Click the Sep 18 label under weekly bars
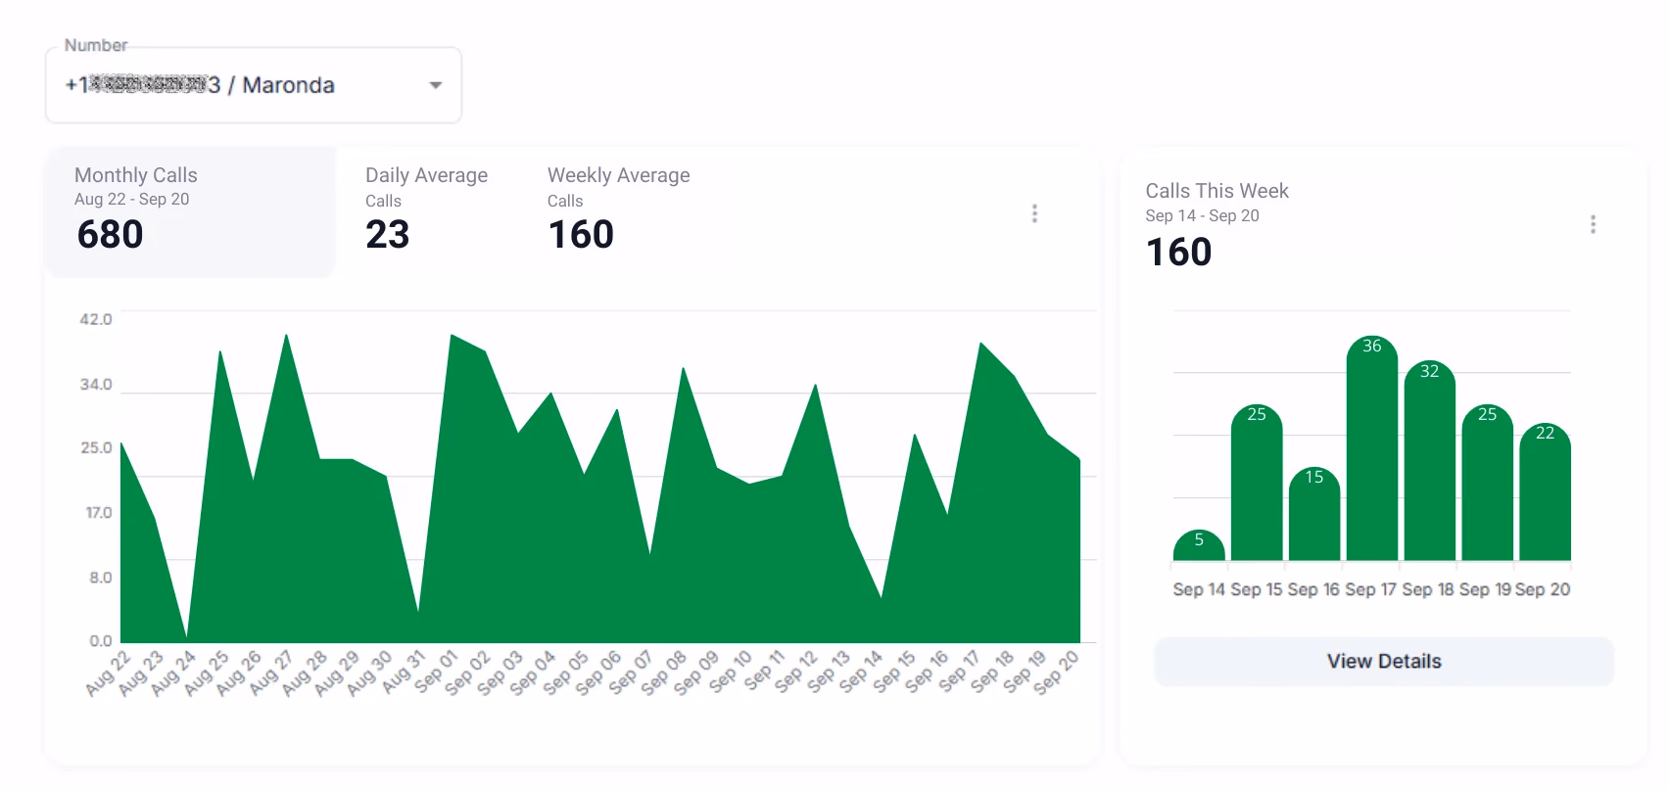 pos(1428,589)
